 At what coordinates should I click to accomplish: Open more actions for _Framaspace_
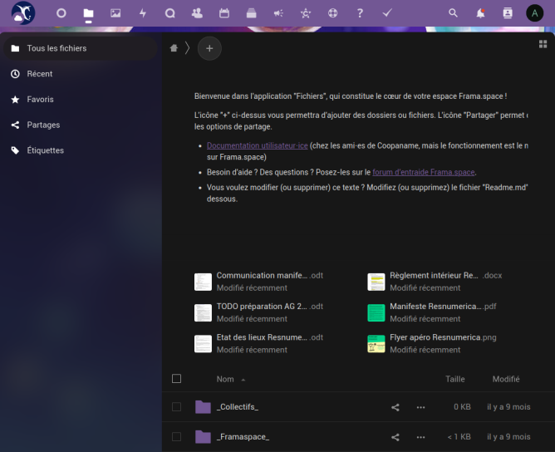tap(421, 437)
